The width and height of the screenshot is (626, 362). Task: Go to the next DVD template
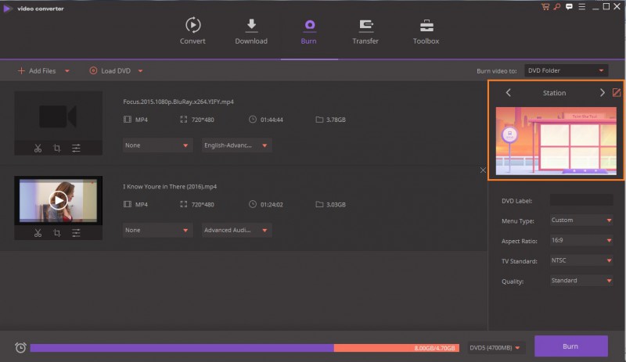pyautogui.click(x=602, y=92)
